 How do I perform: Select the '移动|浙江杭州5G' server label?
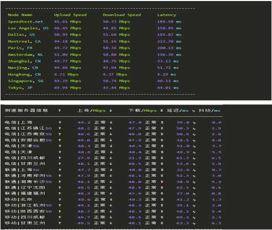click(x=28, y=205)
